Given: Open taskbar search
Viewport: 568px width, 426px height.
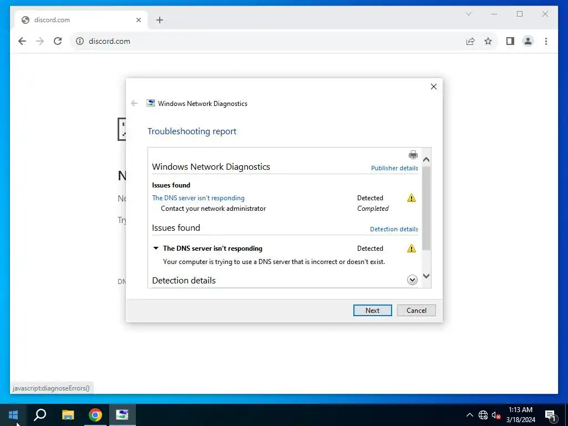Looking at the screenshot, I should pos(40,415).
